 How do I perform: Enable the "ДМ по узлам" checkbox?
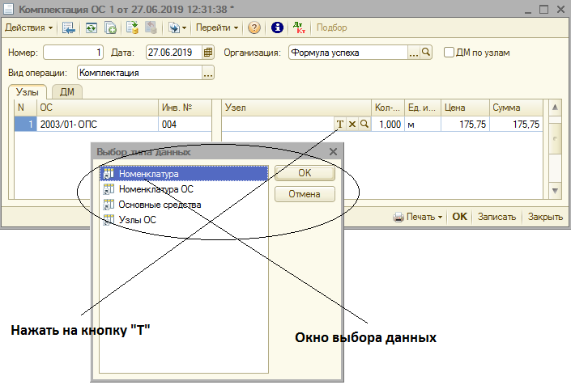pyautogui.click(x=450, y=53)
